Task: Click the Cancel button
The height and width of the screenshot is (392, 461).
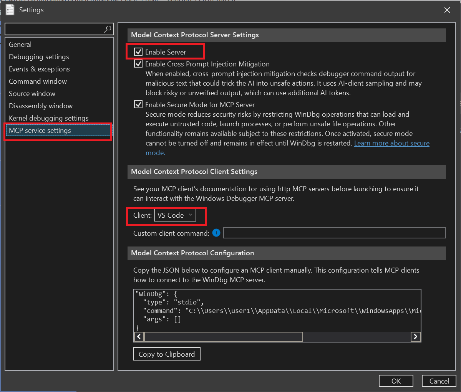Action: click(439, 381)
